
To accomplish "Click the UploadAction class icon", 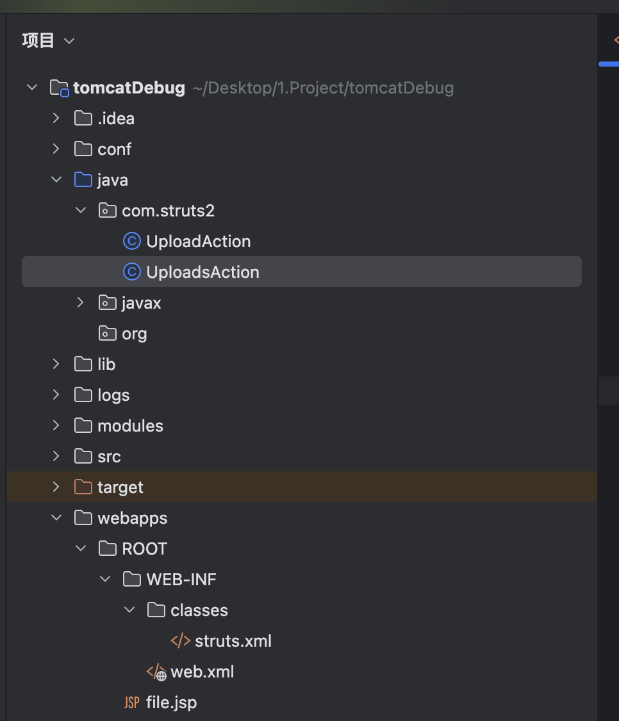I will point(131,241).
